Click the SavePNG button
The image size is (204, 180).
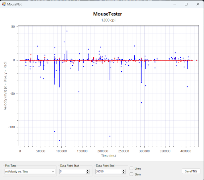click(191, 171)
